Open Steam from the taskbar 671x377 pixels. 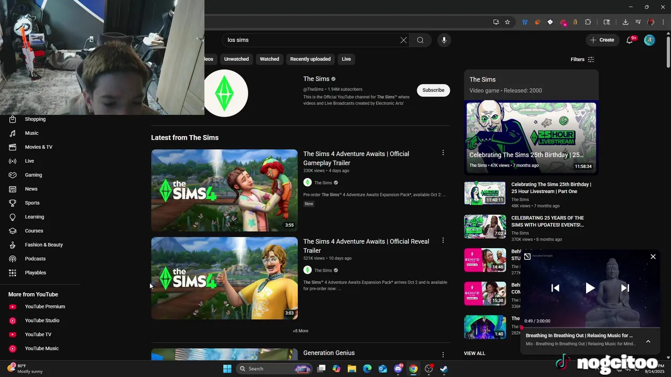click(x=443, y=369)
